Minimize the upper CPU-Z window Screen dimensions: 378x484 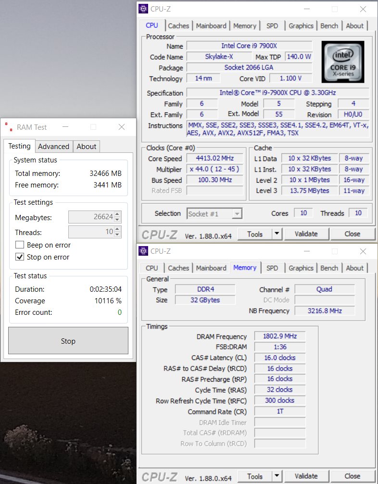pos(307,9)
